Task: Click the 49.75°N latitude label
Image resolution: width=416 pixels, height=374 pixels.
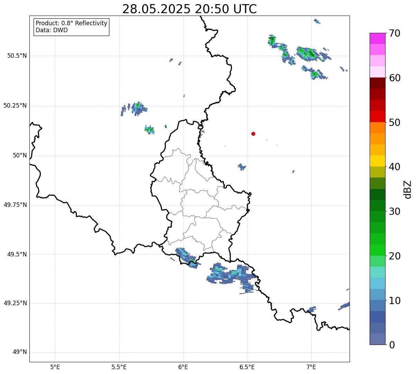Action: tap(15, 205)
